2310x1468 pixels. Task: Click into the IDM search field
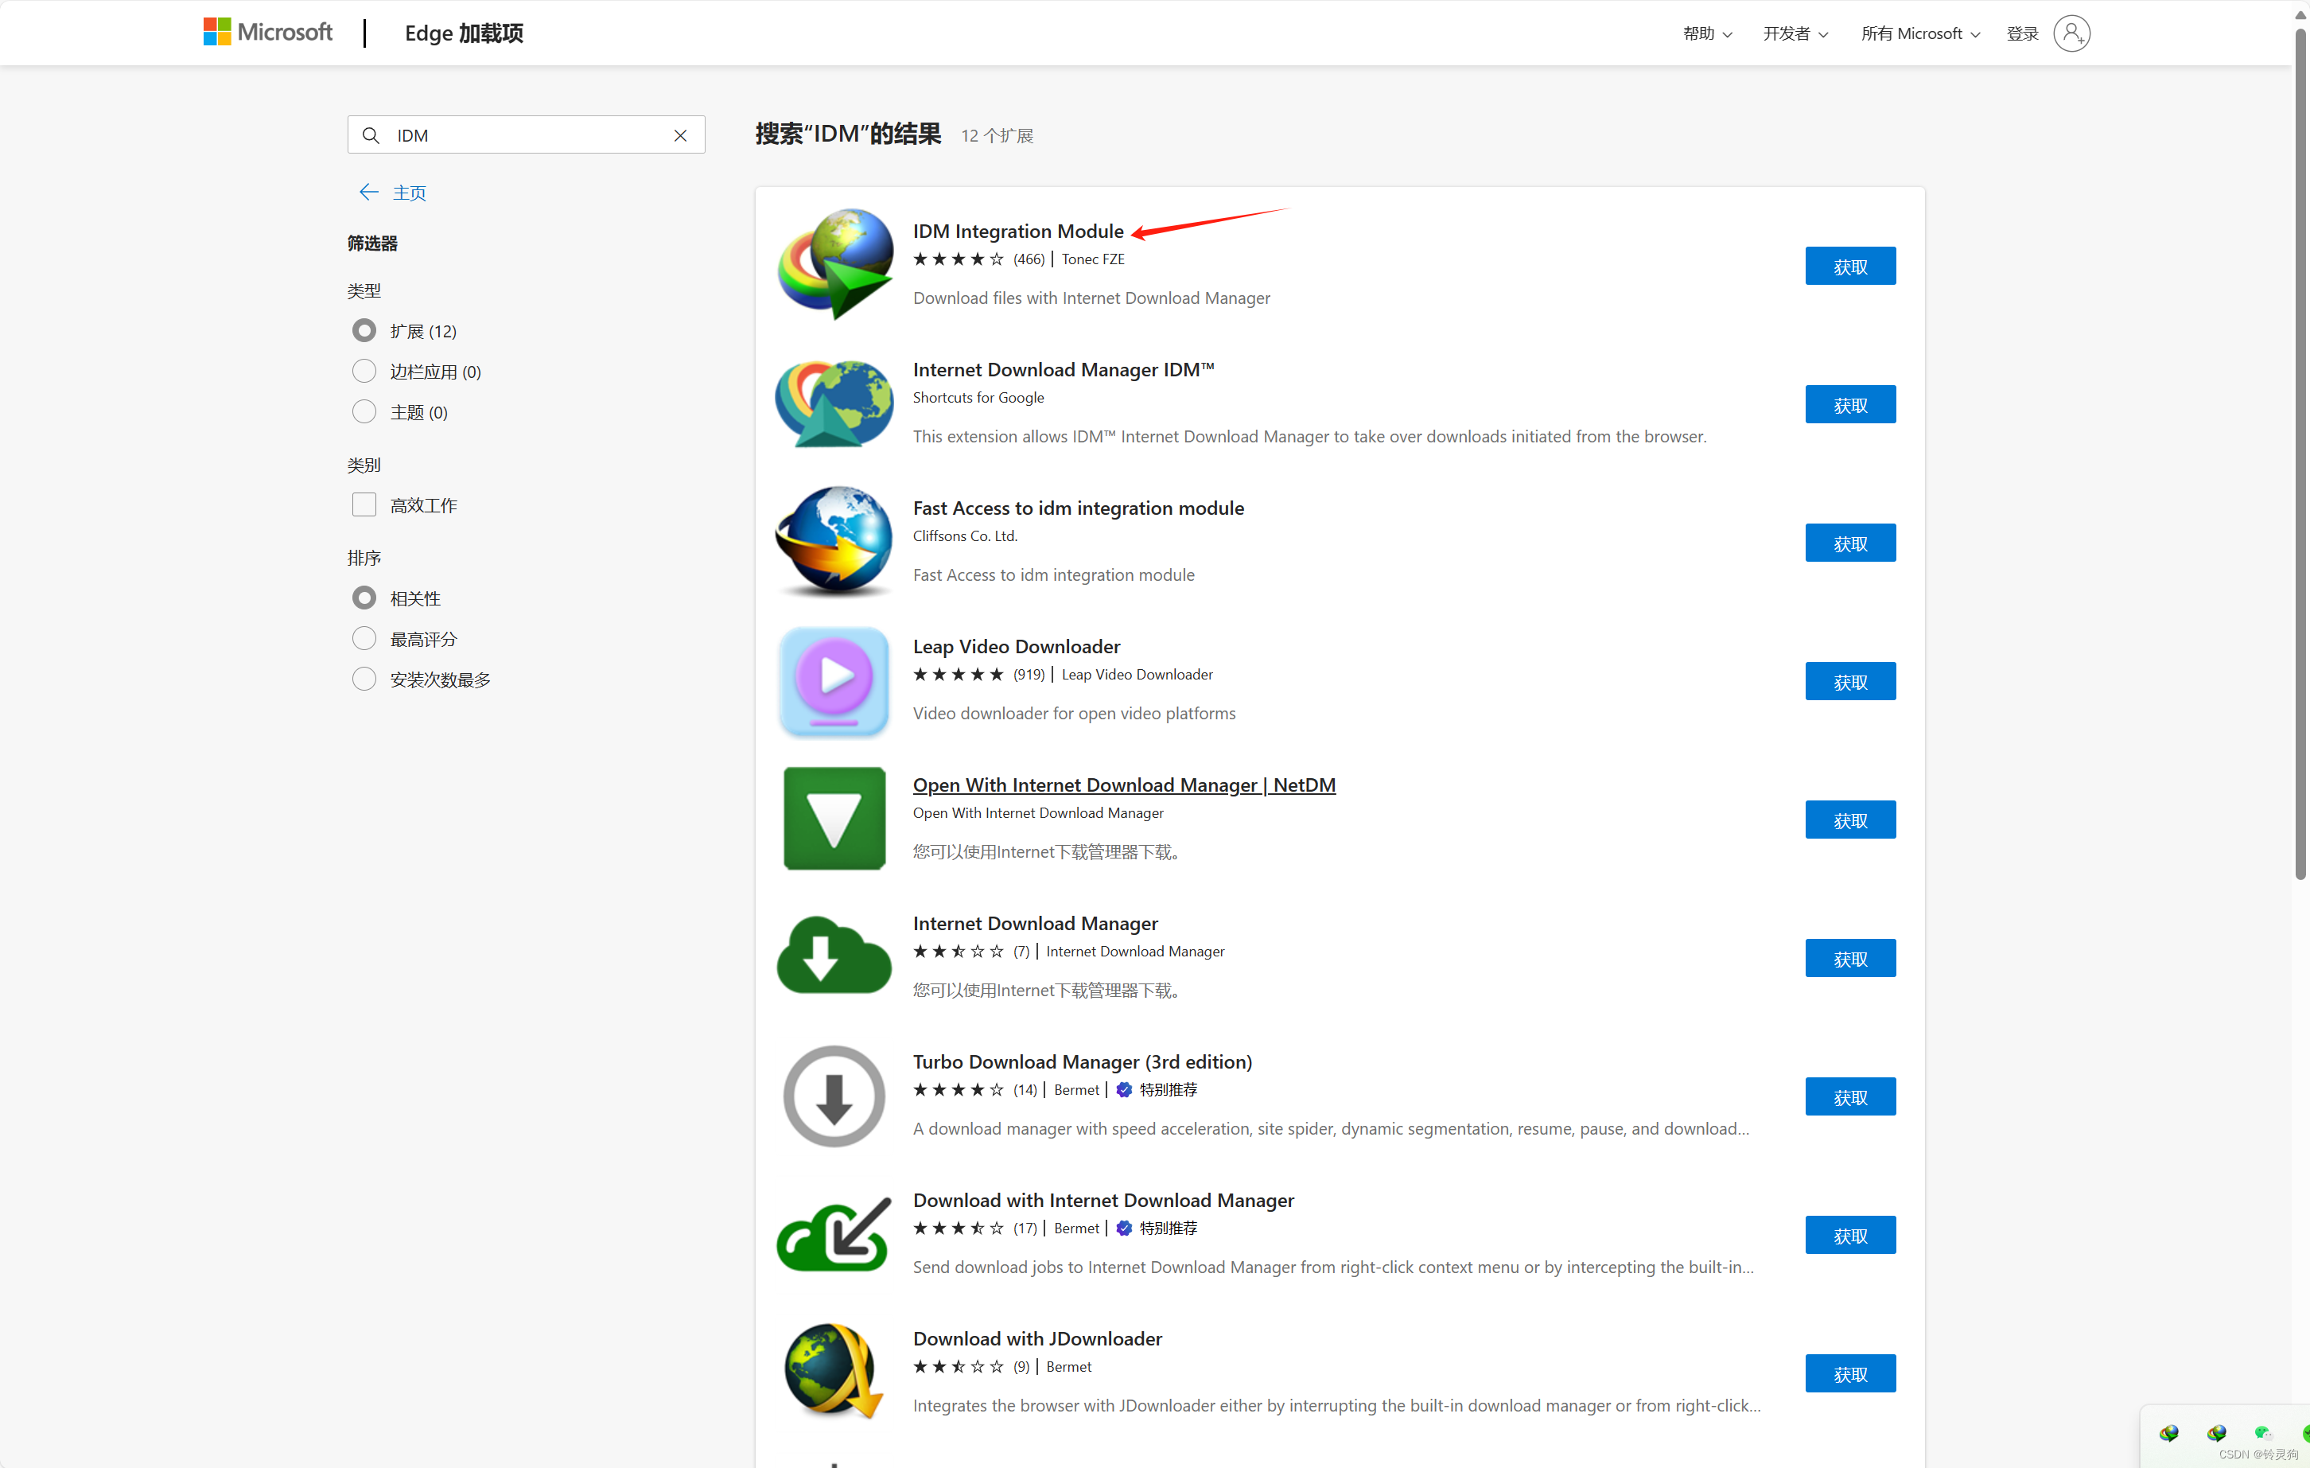(526, 135)
